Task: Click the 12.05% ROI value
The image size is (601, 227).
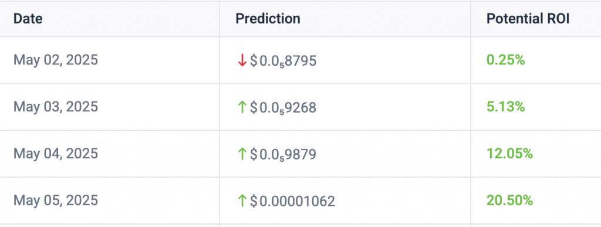Action: (510, 154)
